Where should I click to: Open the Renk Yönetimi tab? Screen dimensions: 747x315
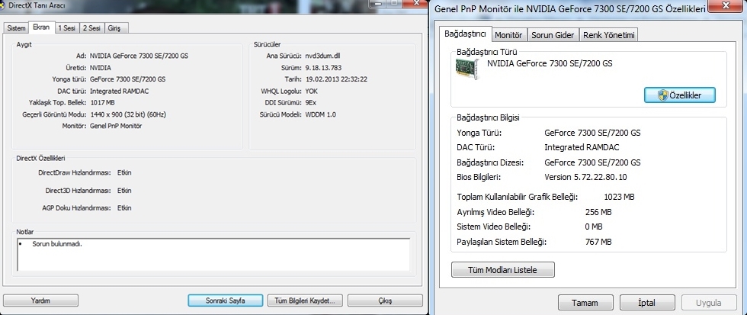[609, 35]
